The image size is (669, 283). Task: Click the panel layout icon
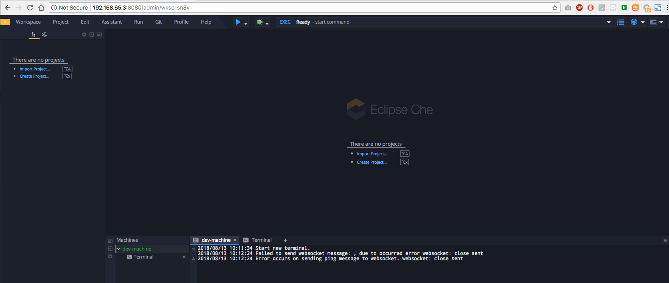pyautogui.click(x=653, y=22)
